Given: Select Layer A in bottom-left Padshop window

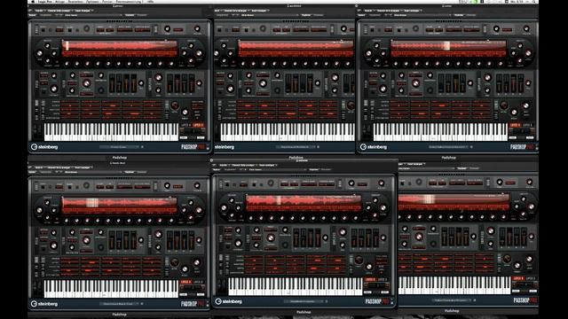Looking at the screenshot, I should 185,282.
